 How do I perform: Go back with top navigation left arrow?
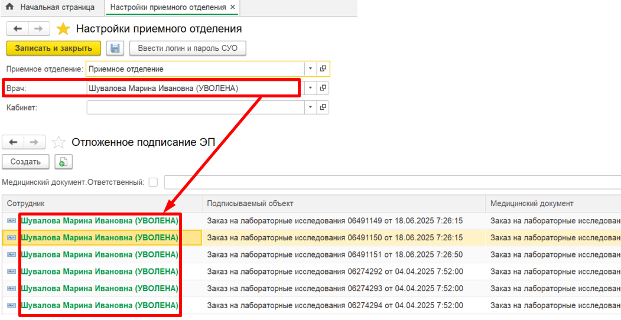tap(17, 28)
